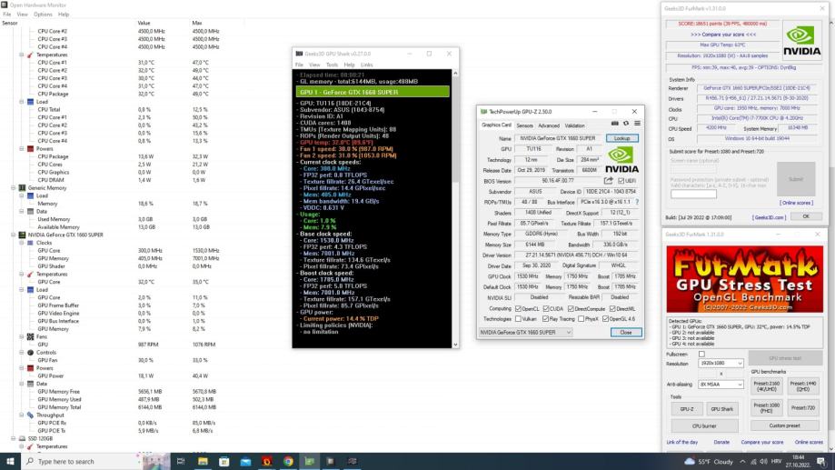Open FurMark icon on taskbar

[266, 461]
